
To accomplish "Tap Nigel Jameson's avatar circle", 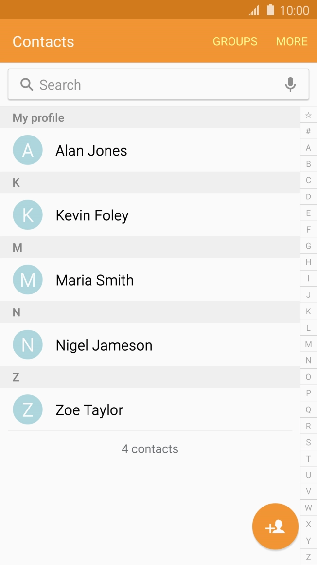I will click(28, 345).
